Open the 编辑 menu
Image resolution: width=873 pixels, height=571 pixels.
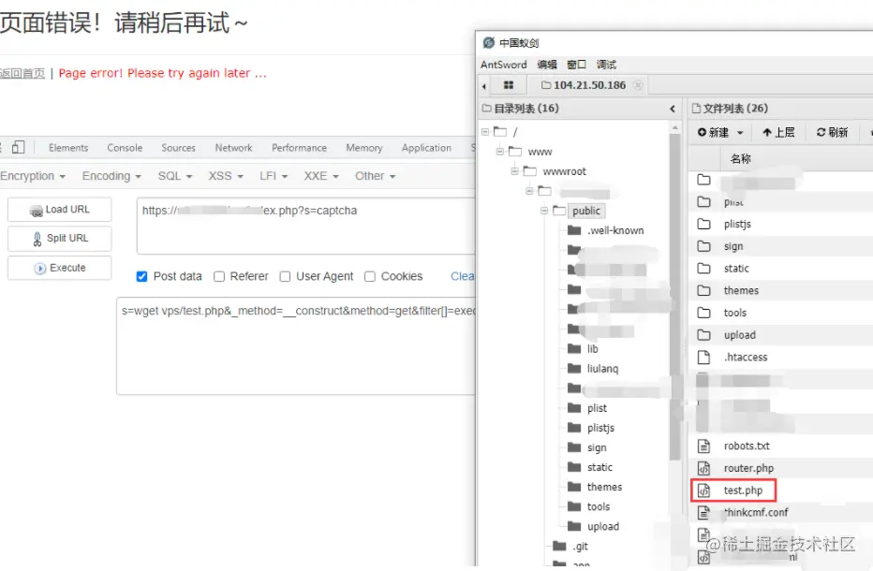click(547, 65)
